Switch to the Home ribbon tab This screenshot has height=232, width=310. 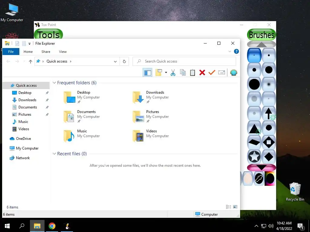point(28,52)
